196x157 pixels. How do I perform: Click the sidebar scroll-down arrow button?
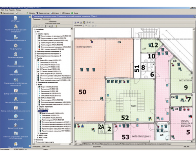click(29, 146)
